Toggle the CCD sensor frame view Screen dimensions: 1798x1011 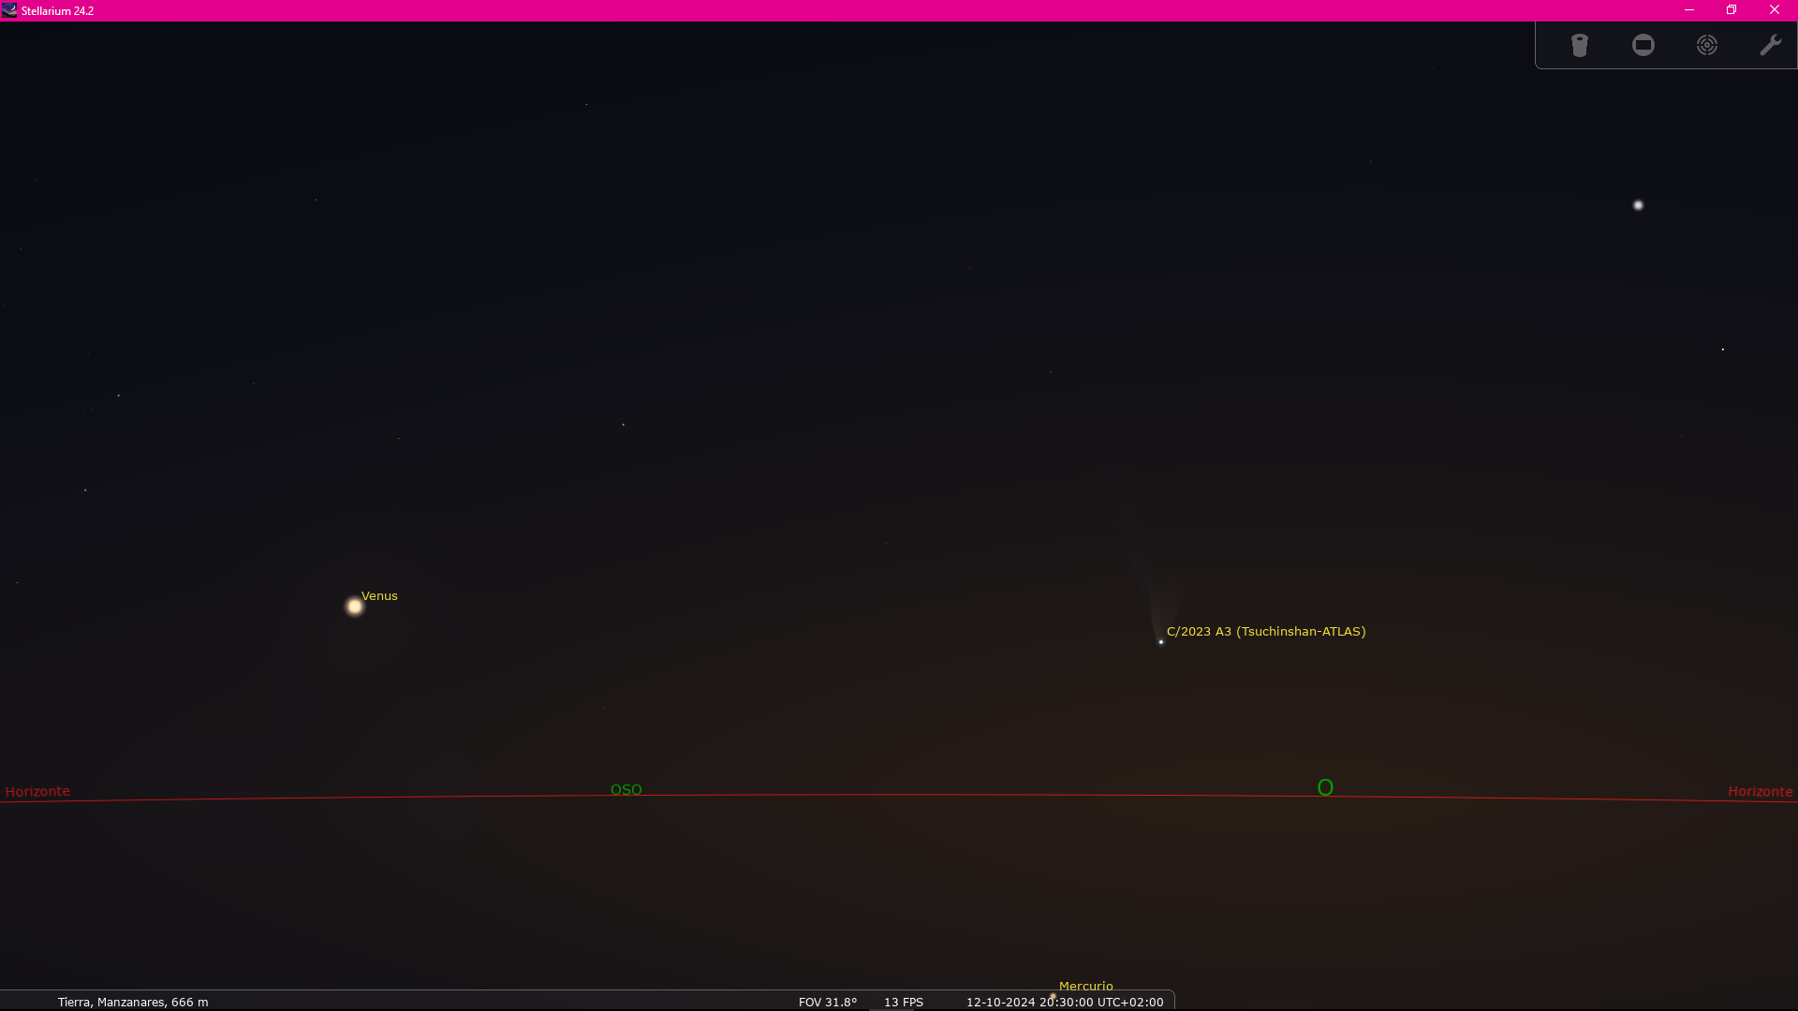[1643, 45]
